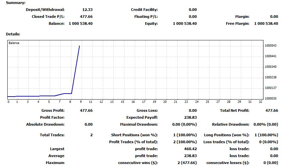Click the "Free Margin:" label
This screenshot has width=304, height=168.
click(x=238, y=23)
